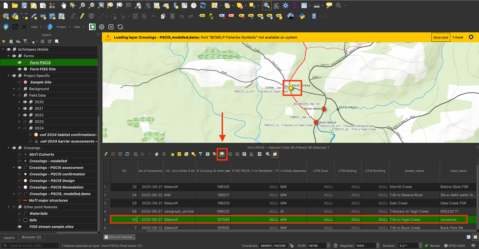Zoom map to selected rows
Image resolution: width=479 pixels, height=249 pixels.
point(222,154)
